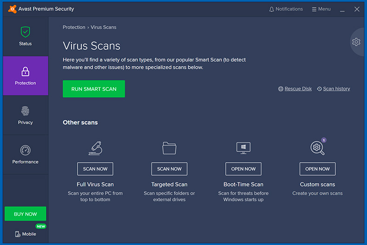The image size is (367, 245).
Task: Switch to the Status section label
Action: click(x=25, y=44)
